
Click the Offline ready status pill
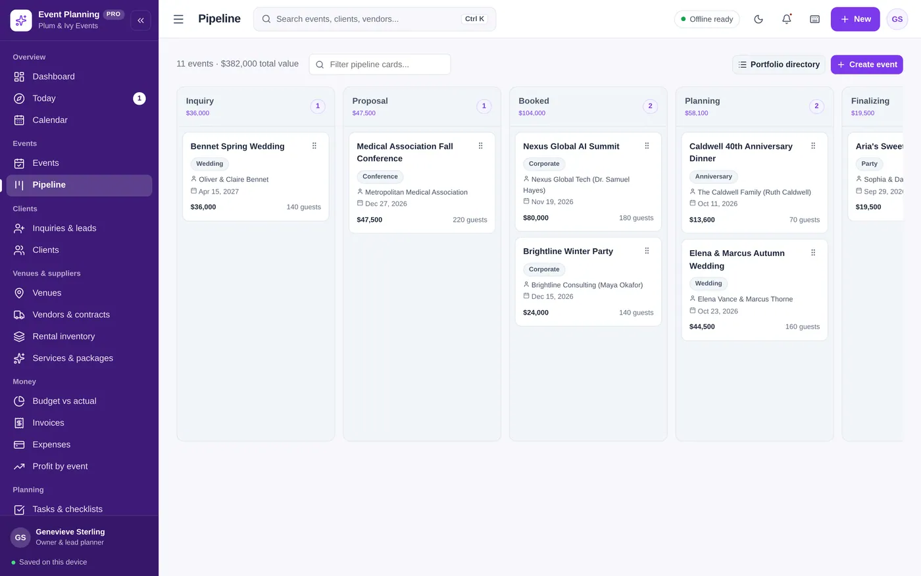click(707, 19)
